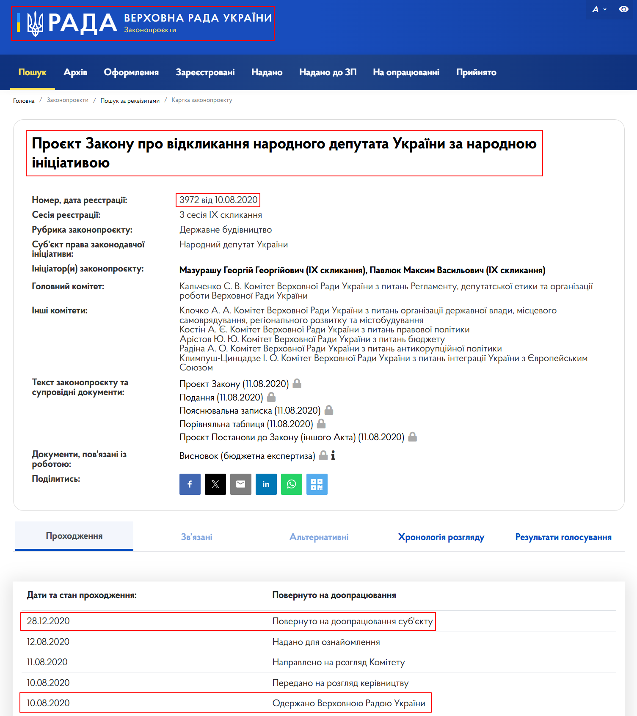Viewport: 637px width, 716px height.
Task: Select the Зв'язані tab
Action: pyautogui.click(x=196, y=537)
